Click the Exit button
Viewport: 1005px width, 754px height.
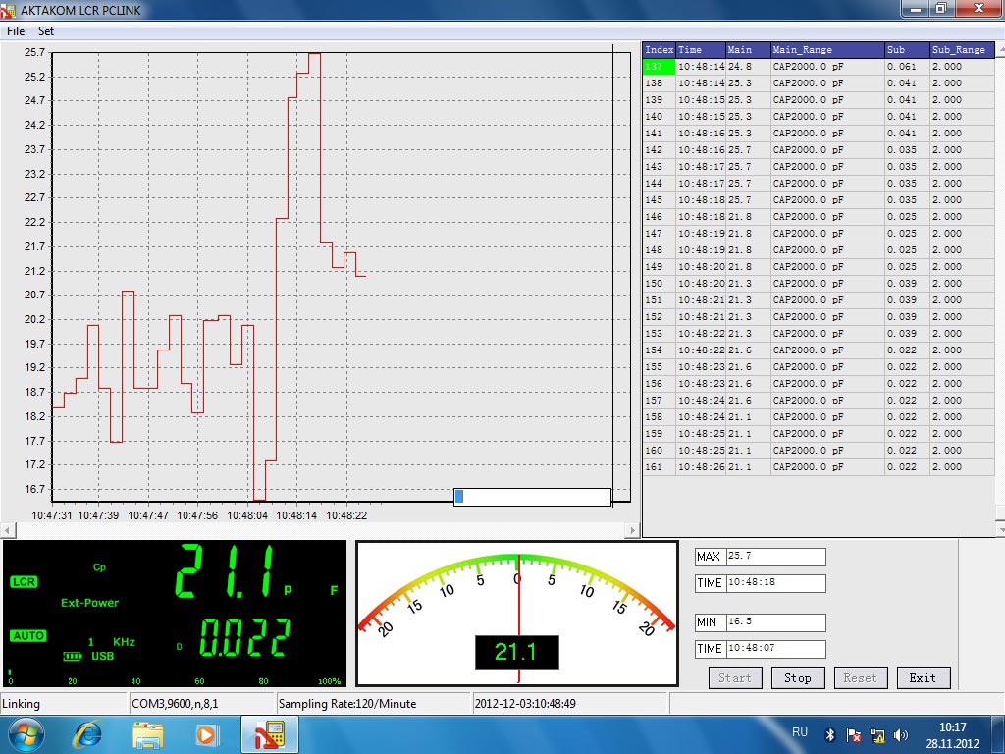[x=923, y=677]
